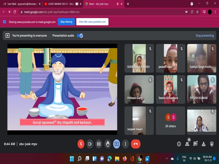219x164 pixels.
Task: Open Chrome profile avatar
Action: pyautogui.click(x=210, y=12)
